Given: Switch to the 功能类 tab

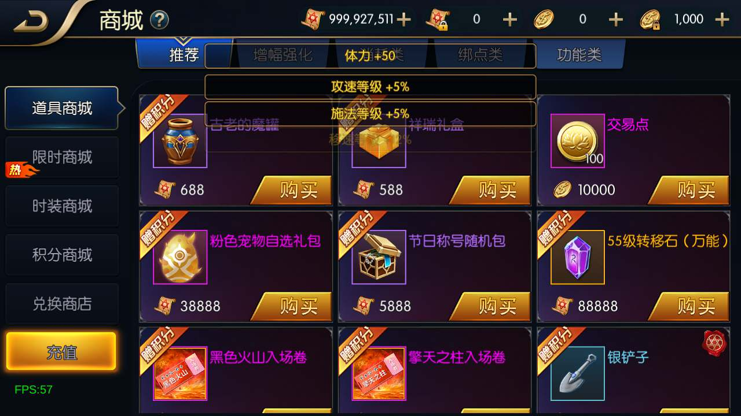Looking at the screenshot, I should pyautogui.click(x=579, y=55).
